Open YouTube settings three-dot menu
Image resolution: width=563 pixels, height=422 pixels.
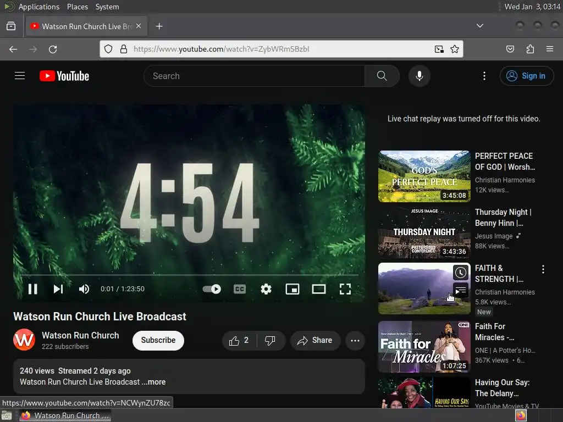pos(484,76)
